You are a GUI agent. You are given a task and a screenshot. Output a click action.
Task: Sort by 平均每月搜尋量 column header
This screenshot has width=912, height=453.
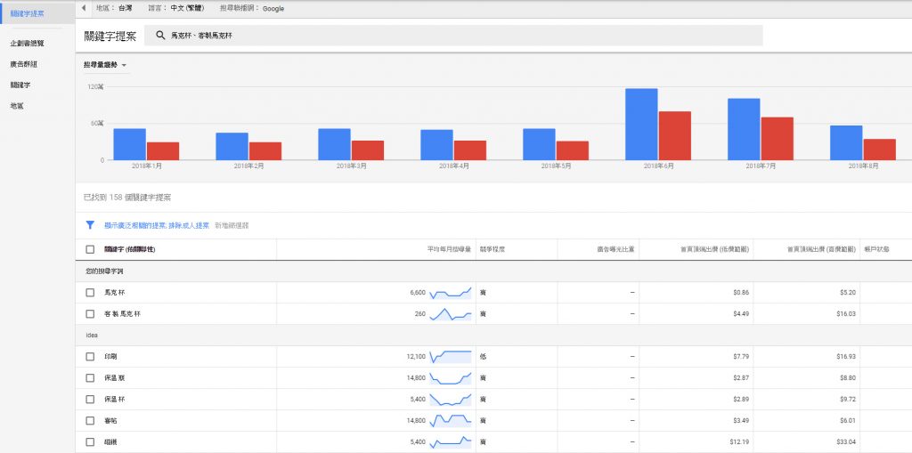449,249
